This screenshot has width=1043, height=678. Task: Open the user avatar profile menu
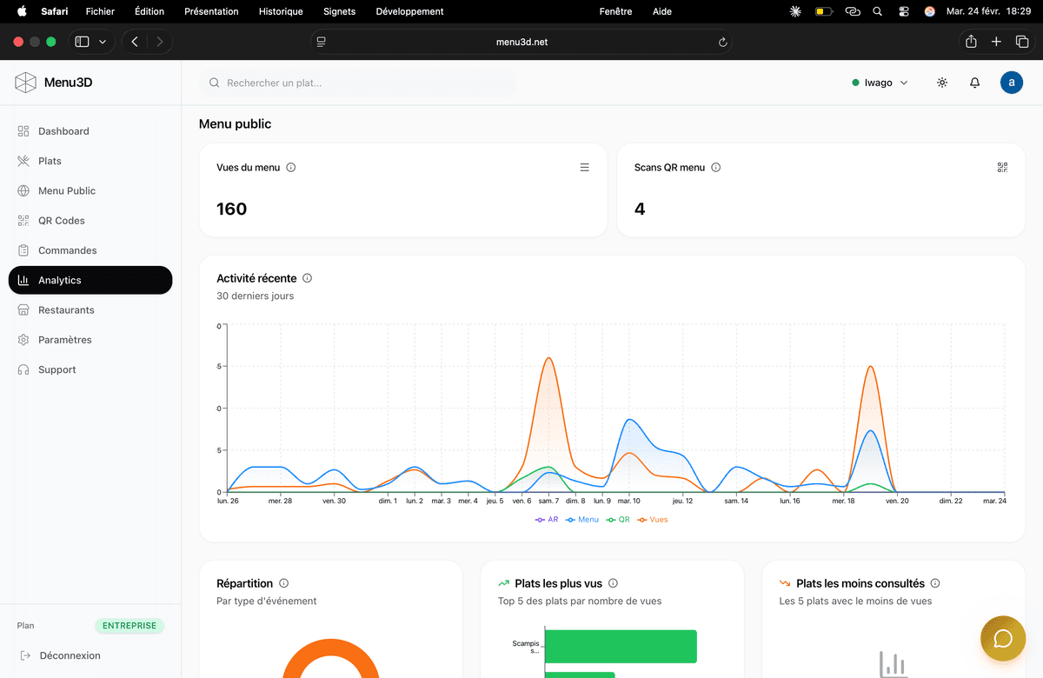click(1011, 83)
